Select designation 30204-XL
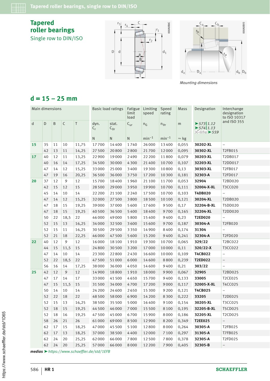 (x=203, y=199)
